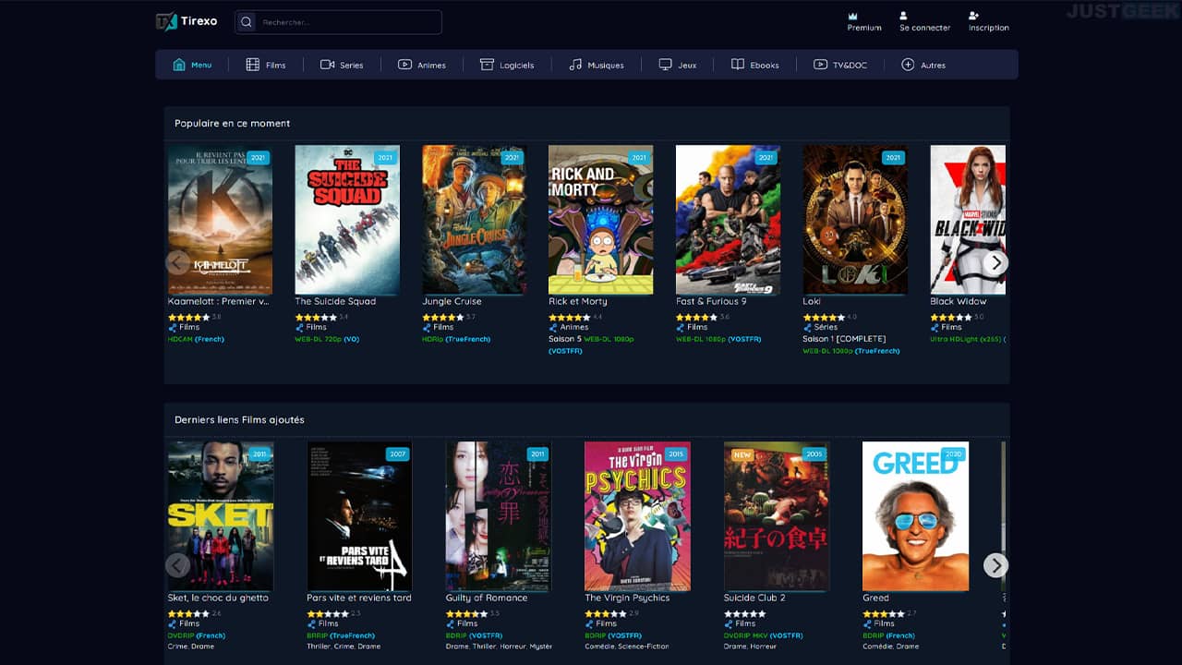
Task: Open the Logiciels menu item
Action: 507,65
